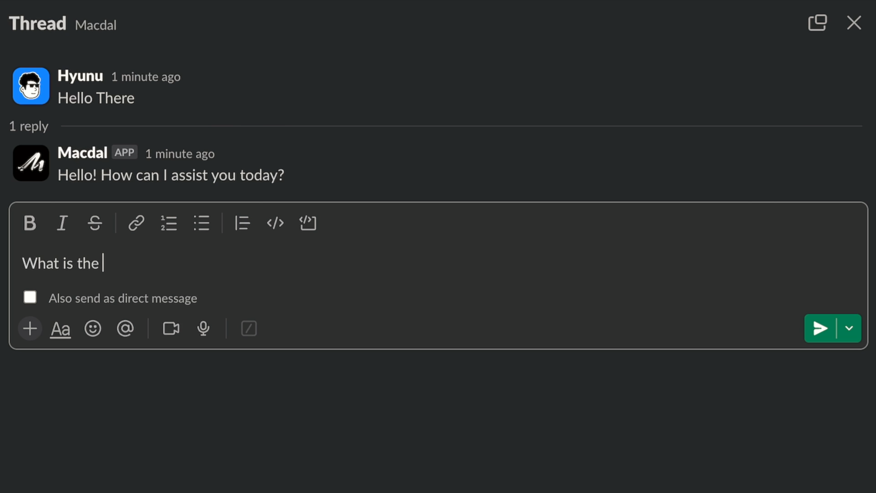Open the emoji picker
This screenshot has width=876, height=493.
(93, 329)
